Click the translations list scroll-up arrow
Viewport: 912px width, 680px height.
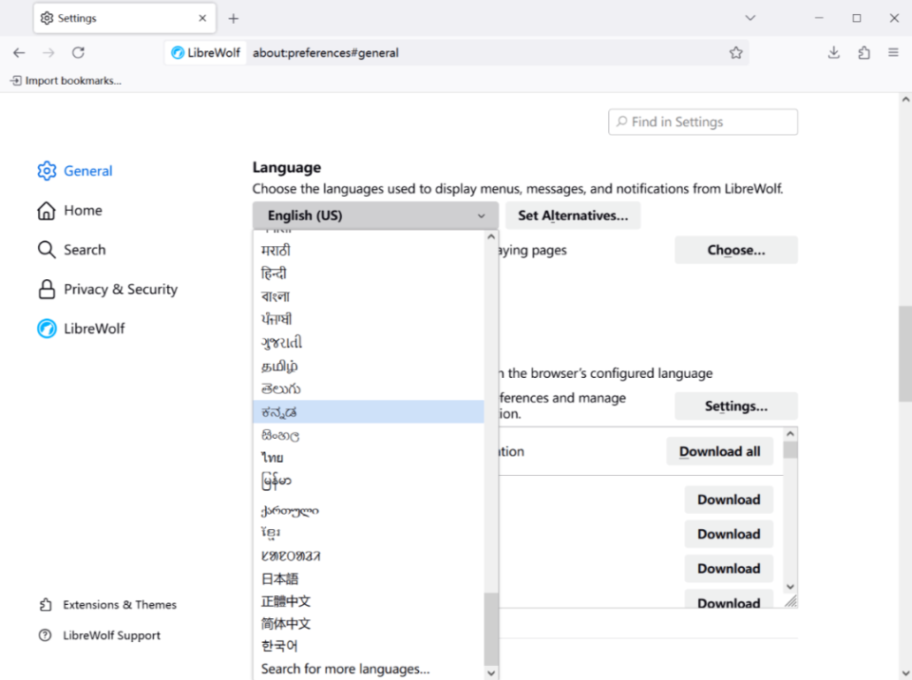[x=789, y=434]
